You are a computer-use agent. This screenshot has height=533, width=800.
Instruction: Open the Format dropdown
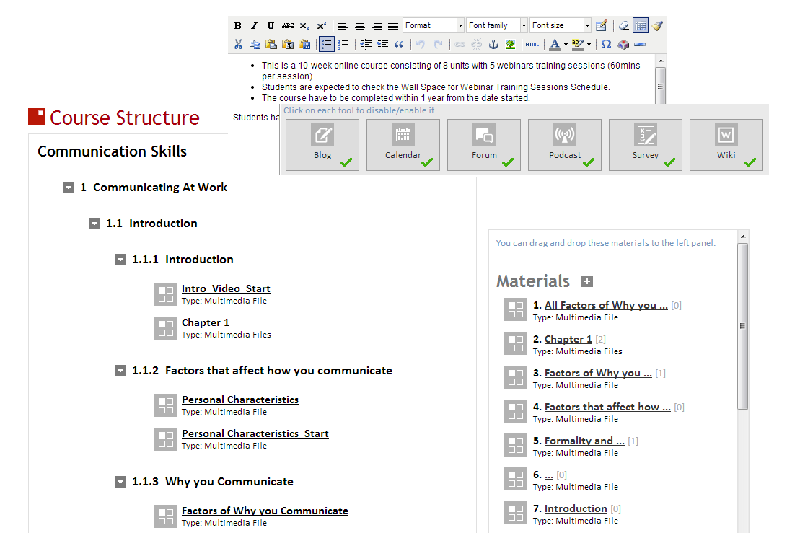(434, 25)
